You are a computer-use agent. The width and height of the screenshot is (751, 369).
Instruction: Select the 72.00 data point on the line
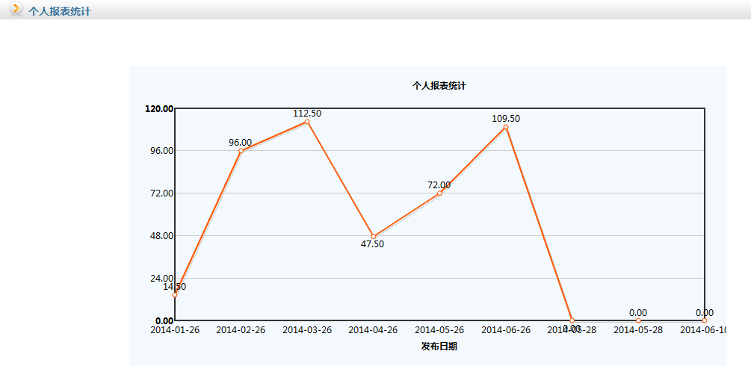439,193
